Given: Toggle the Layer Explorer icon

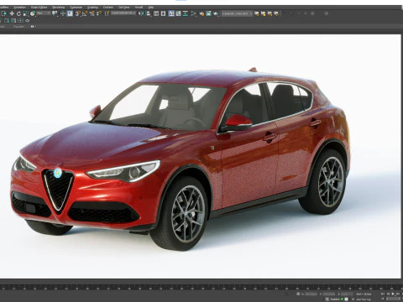Looking at the screenshot, I should tap(163, 13).
